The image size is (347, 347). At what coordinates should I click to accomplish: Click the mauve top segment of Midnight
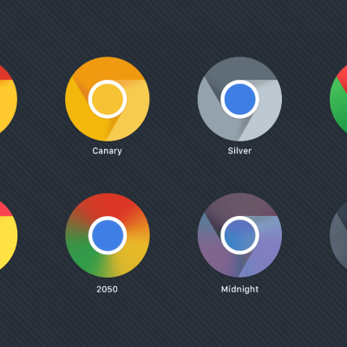point(239,205)
